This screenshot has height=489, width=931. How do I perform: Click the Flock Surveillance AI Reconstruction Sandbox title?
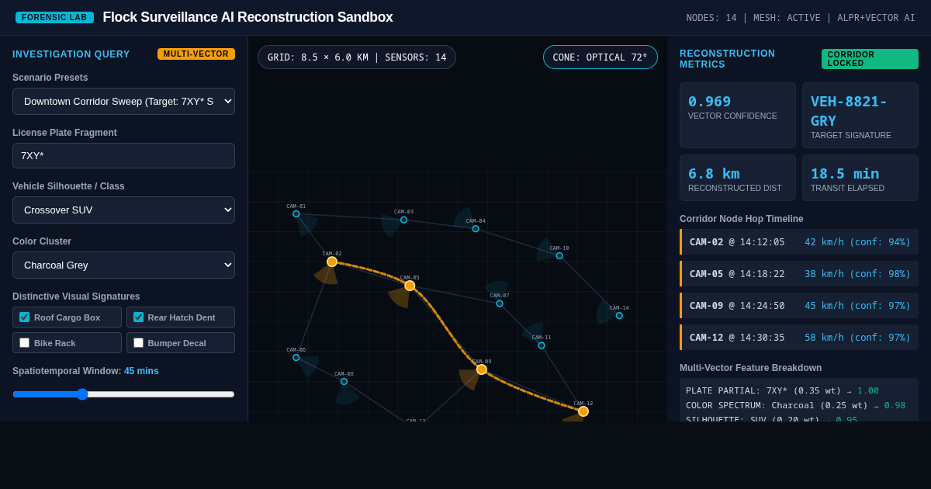click(x=247, y=17)
